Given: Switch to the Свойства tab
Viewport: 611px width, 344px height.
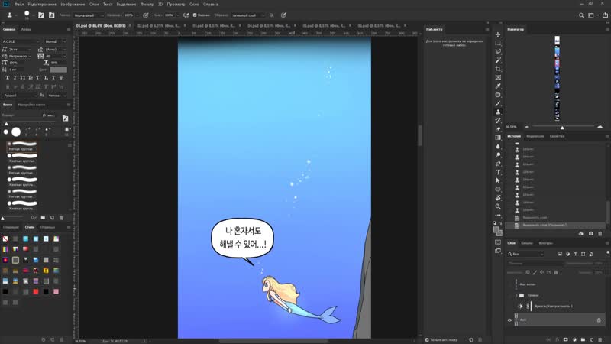Looking at the screenshot, I should pyautogui.click(x=557, y=136).
